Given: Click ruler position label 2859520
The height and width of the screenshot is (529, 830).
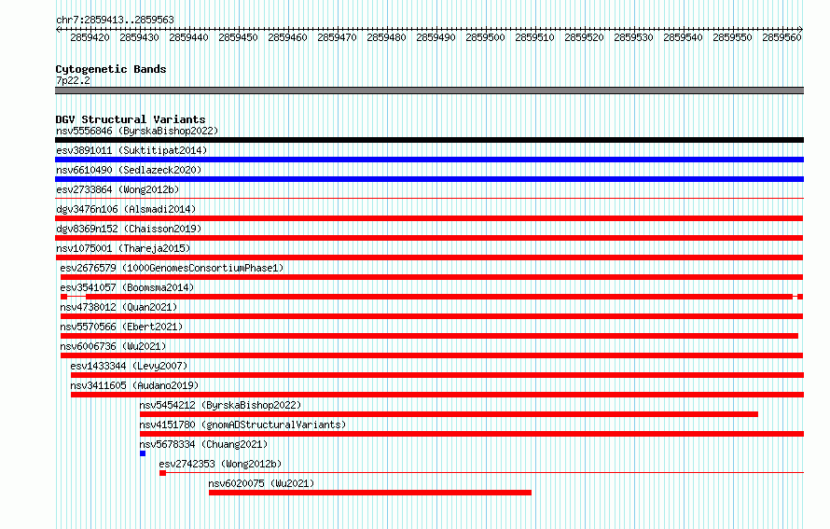Looking at the screenshot, I should 584,37.
